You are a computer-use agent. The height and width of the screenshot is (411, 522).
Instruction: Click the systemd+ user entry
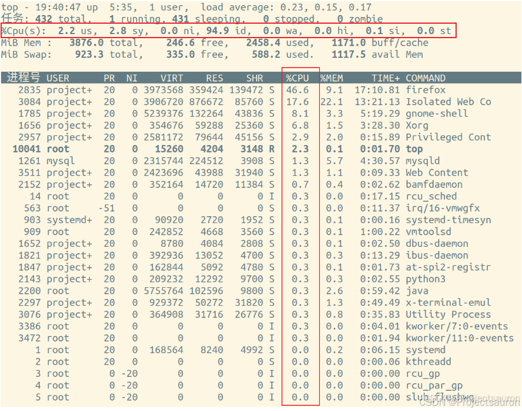pos(69,221)
